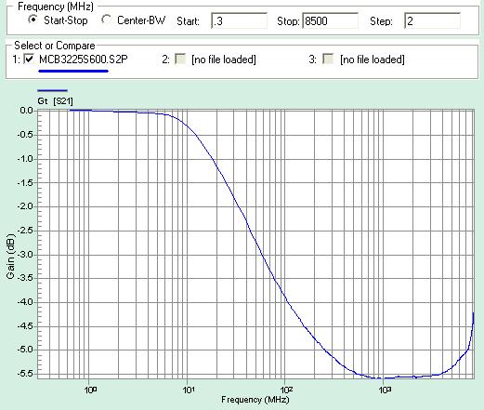Click the third [no file loaded] label

click(373, 60)
